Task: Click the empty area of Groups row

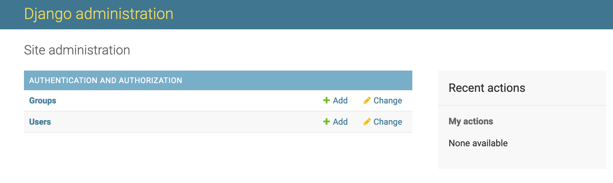Action: tap(188, 101)
